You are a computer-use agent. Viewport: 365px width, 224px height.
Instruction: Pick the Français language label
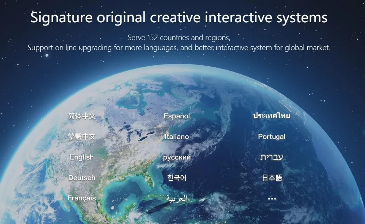click(x=82, y=198)
